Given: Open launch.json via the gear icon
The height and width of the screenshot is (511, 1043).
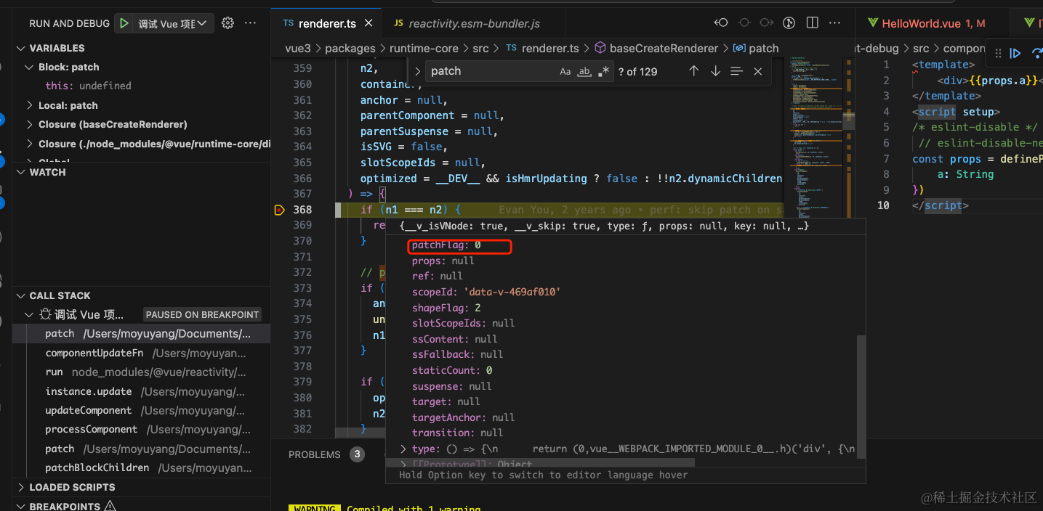Looking at the screenshot, I should (227, 23).
